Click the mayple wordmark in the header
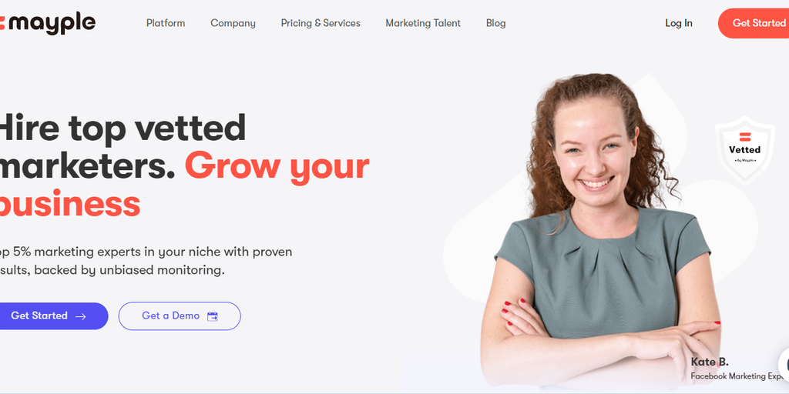This screenshot has height=394, width=789. [x=52, y=23]
